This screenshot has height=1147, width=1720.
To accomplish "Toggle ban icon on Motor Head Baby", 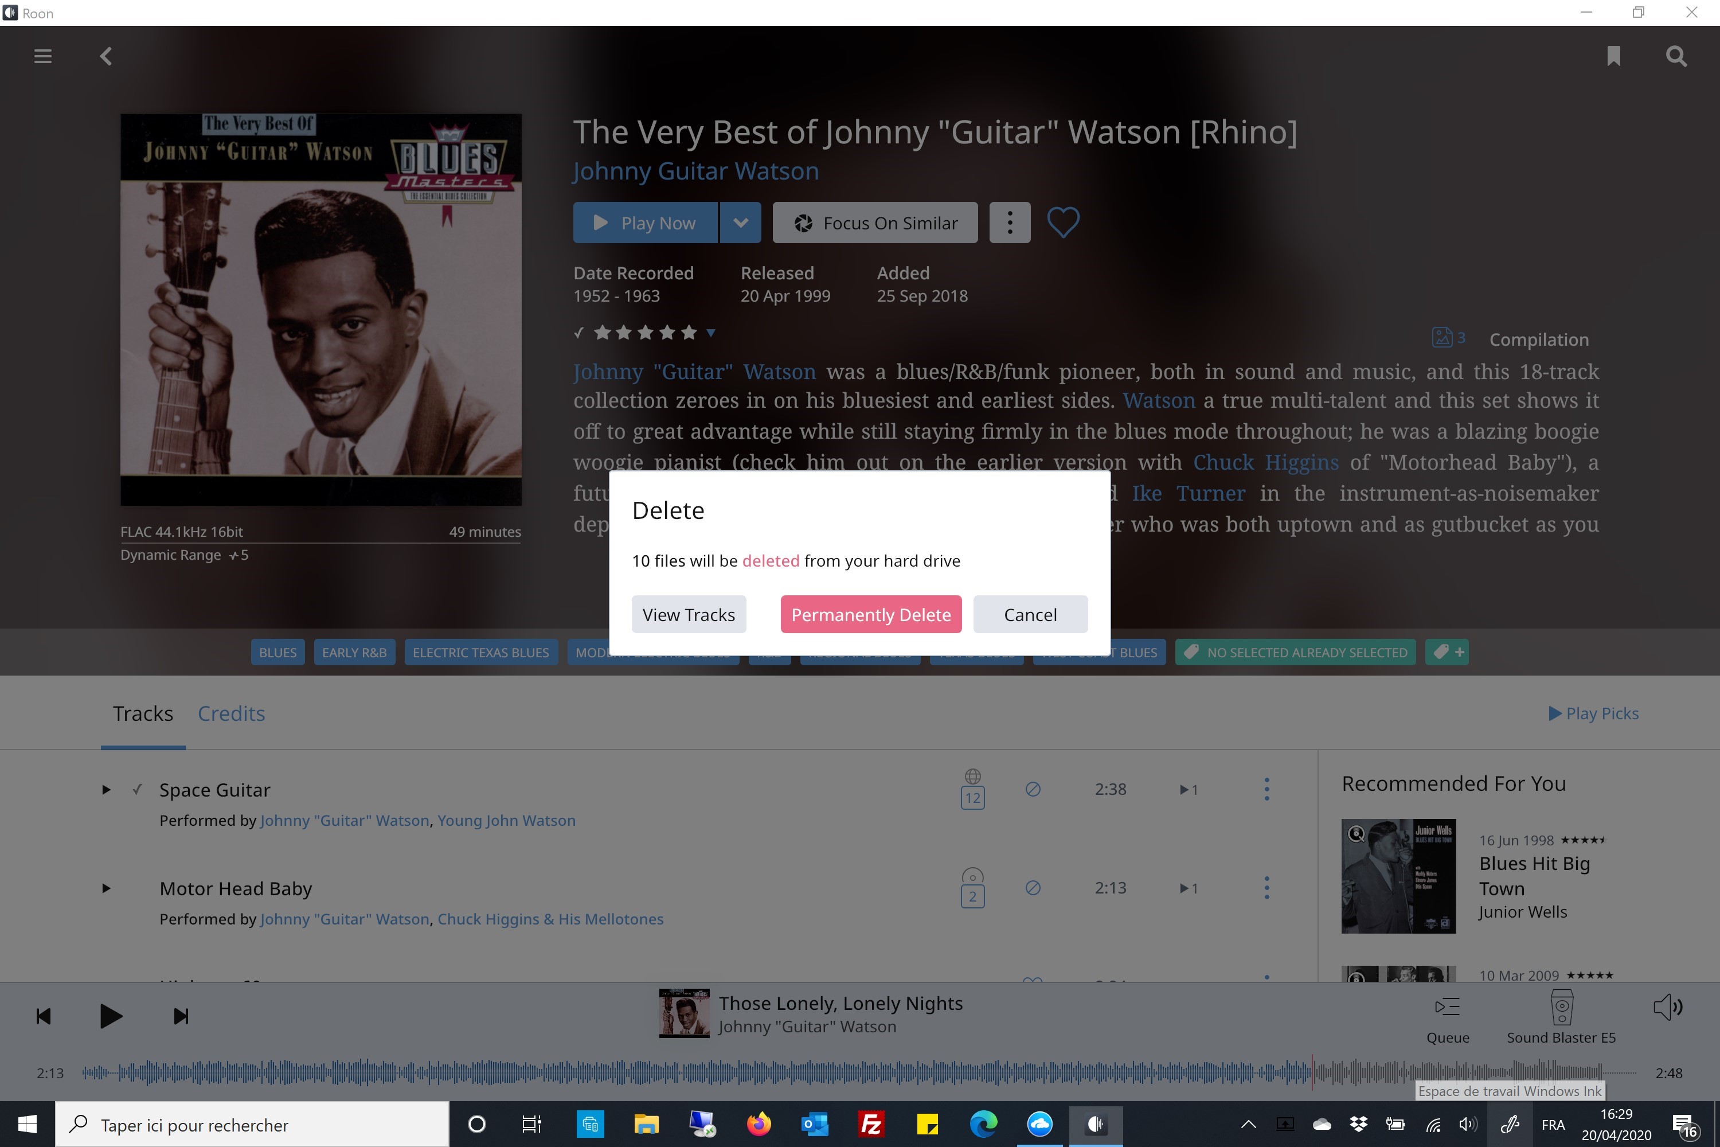I will coord(1033,888).
